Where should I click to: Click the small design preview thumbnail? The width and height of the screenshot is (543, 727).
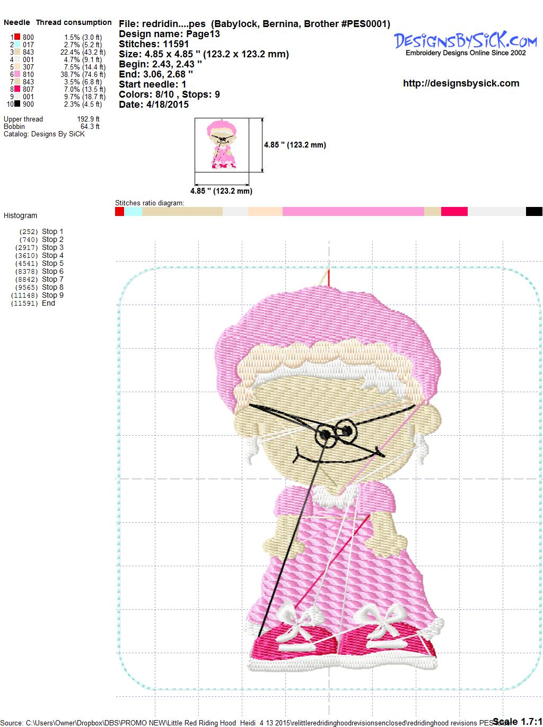tap(222, 145)
